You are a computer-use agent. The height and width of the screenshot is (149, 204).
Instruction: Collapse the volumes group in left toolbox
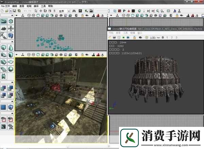12,101
